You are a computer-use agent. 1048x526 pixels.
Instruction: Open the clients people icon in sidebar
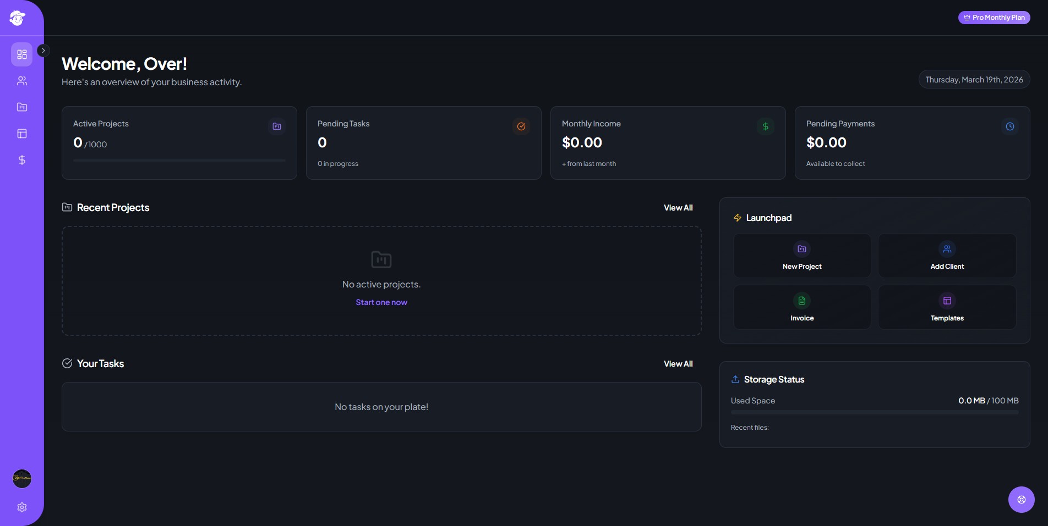[x=22, y=81]
